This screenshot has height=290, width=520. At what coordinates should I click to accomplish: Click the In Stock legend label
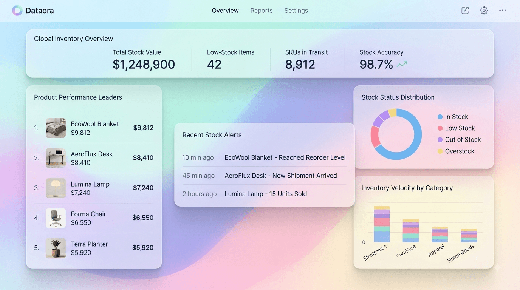(457, 117)
